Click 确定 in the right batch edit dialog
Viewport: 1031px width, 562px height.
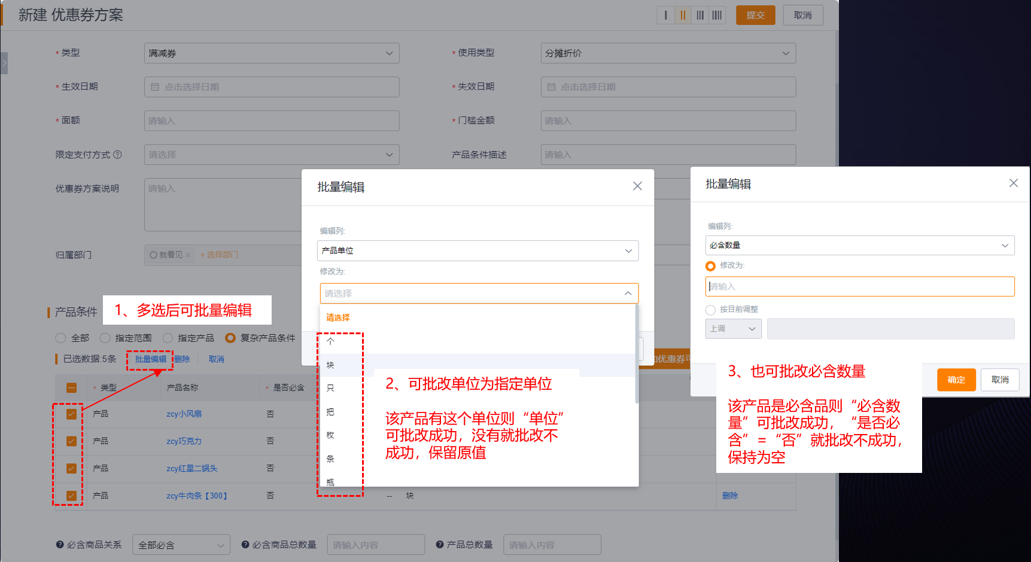[956, 380]
